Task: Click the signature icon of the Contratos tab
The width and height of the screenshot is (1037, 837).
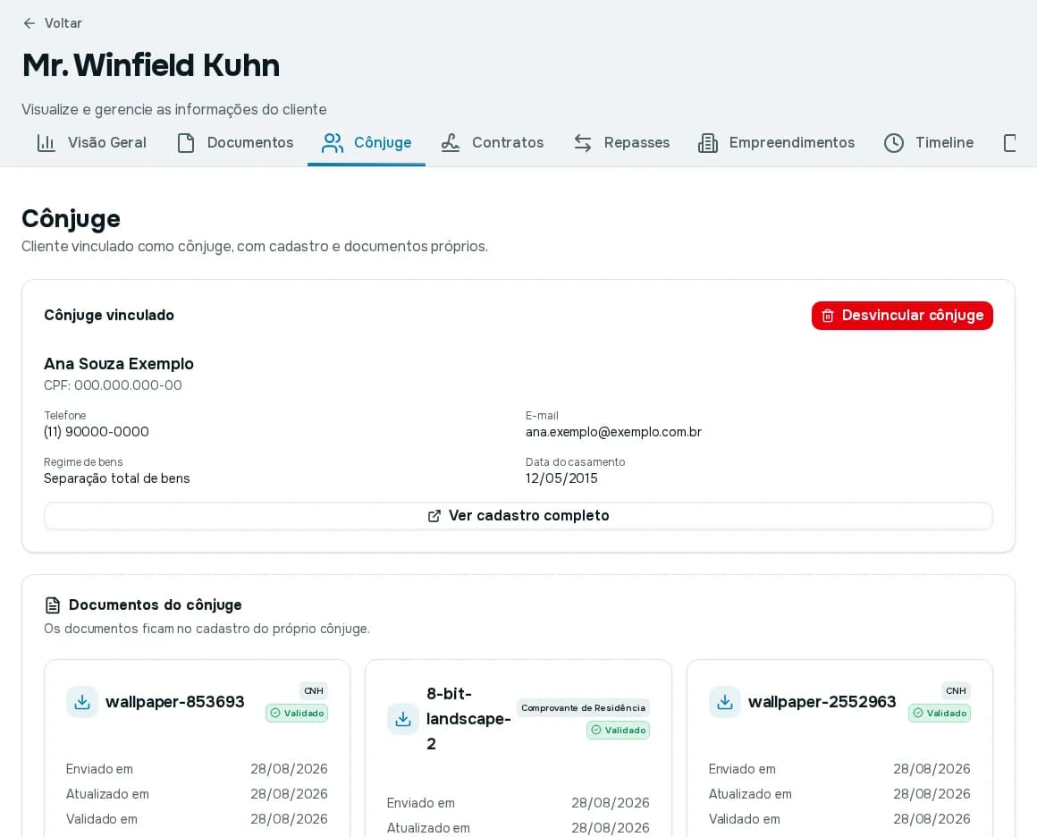Action: click(451, 143)
